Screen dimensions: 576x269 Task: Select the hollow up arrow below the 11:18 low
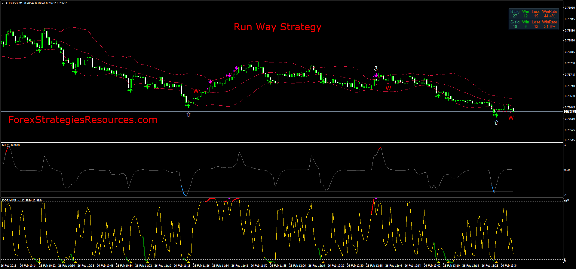(188, 114)
